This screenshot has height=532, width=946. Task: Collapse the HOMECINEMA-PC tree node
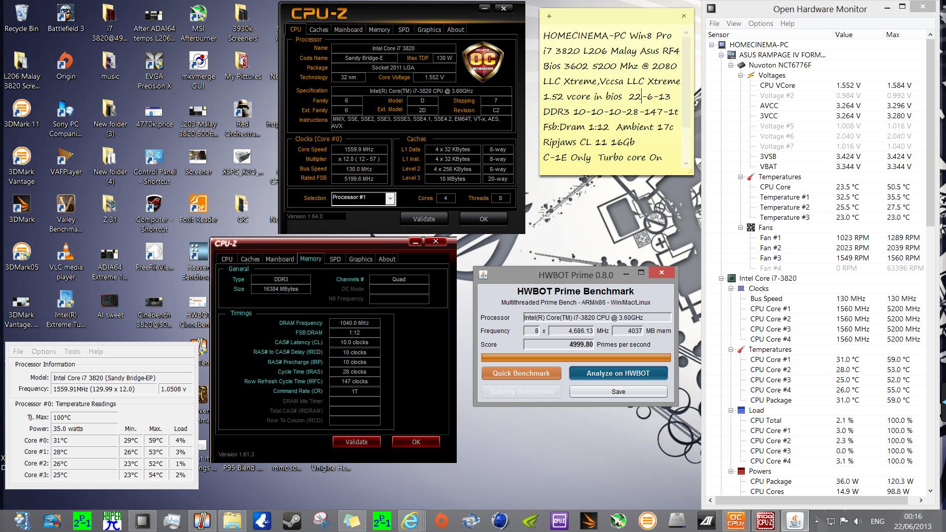pos(712,45)
